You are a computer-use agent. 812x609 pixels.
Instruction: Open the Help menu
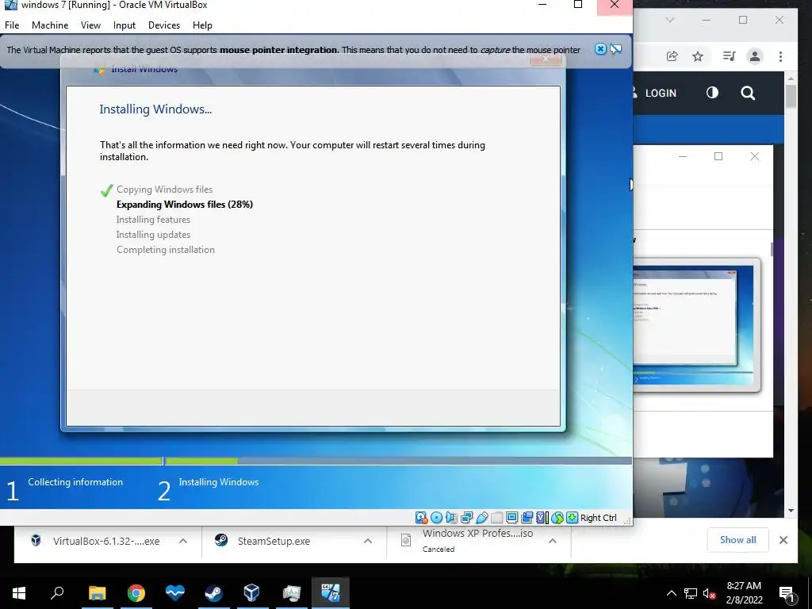pyautogui.click(x=202, y=25)
